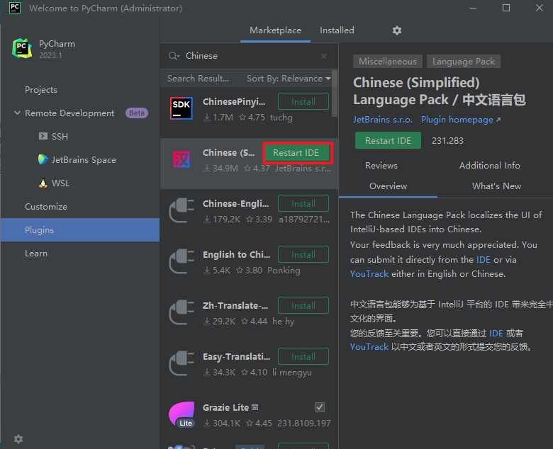Screen dimensions: 553x449
Task: Click the bundled icon beside Grazie Lite
Action: (x=255, y=407)
